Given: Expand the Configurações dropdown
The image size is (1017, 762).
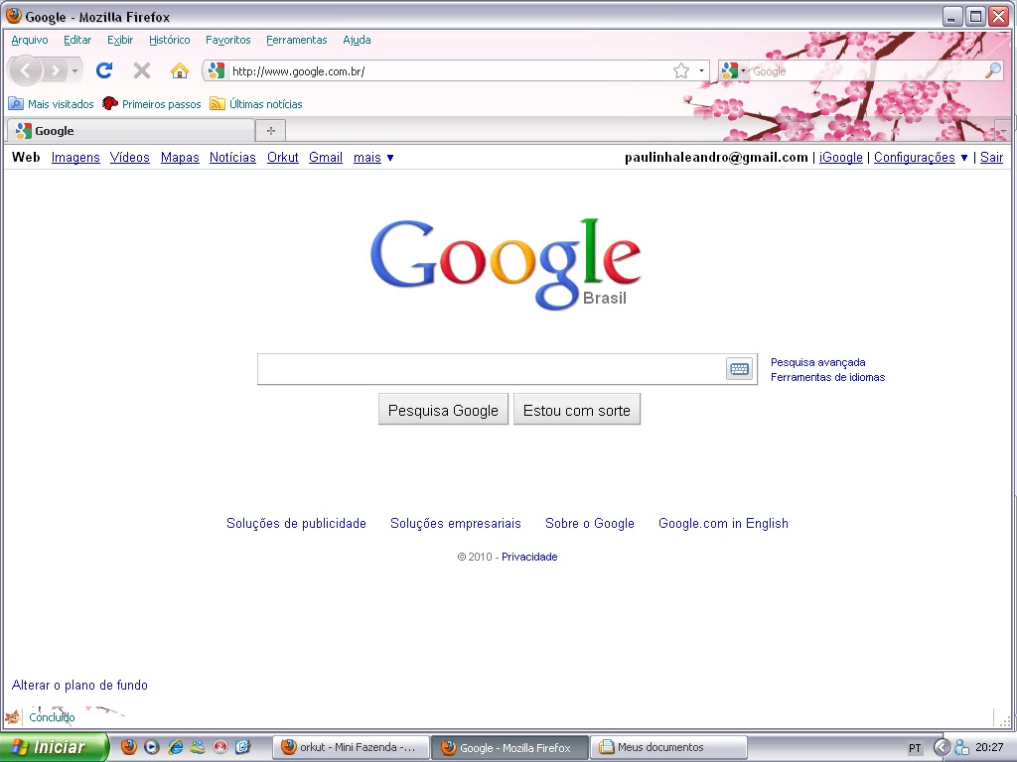Looking at the screenshot, I should pyautogui.click(x=921, y=158).
